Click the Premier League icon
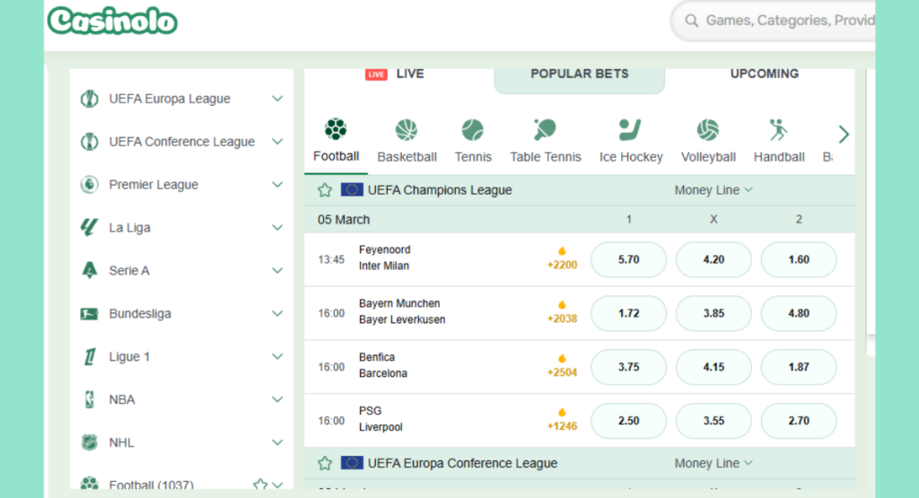This screenshot has height=498, width=919. point(89,185)
